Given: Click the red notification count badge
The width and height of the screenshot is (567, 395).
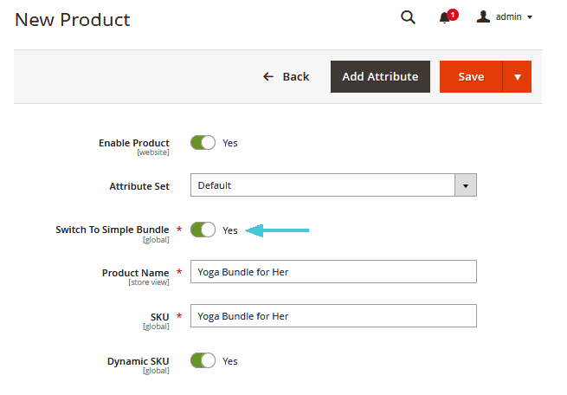Looking at the screenshot, I should [x=453, y=14].
